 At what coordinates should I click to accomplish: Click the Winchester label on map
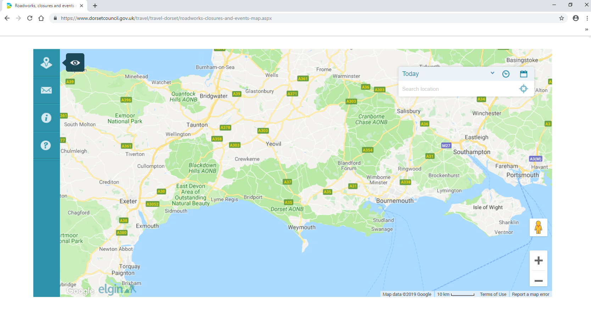click(487, 114)
